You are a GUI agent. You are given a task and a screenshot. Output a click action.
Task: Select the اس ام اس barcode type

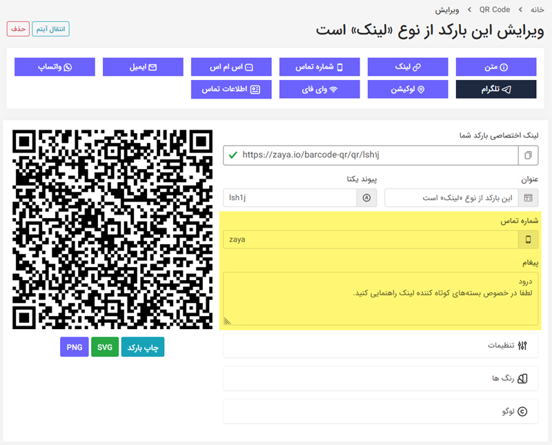(231, 67)
